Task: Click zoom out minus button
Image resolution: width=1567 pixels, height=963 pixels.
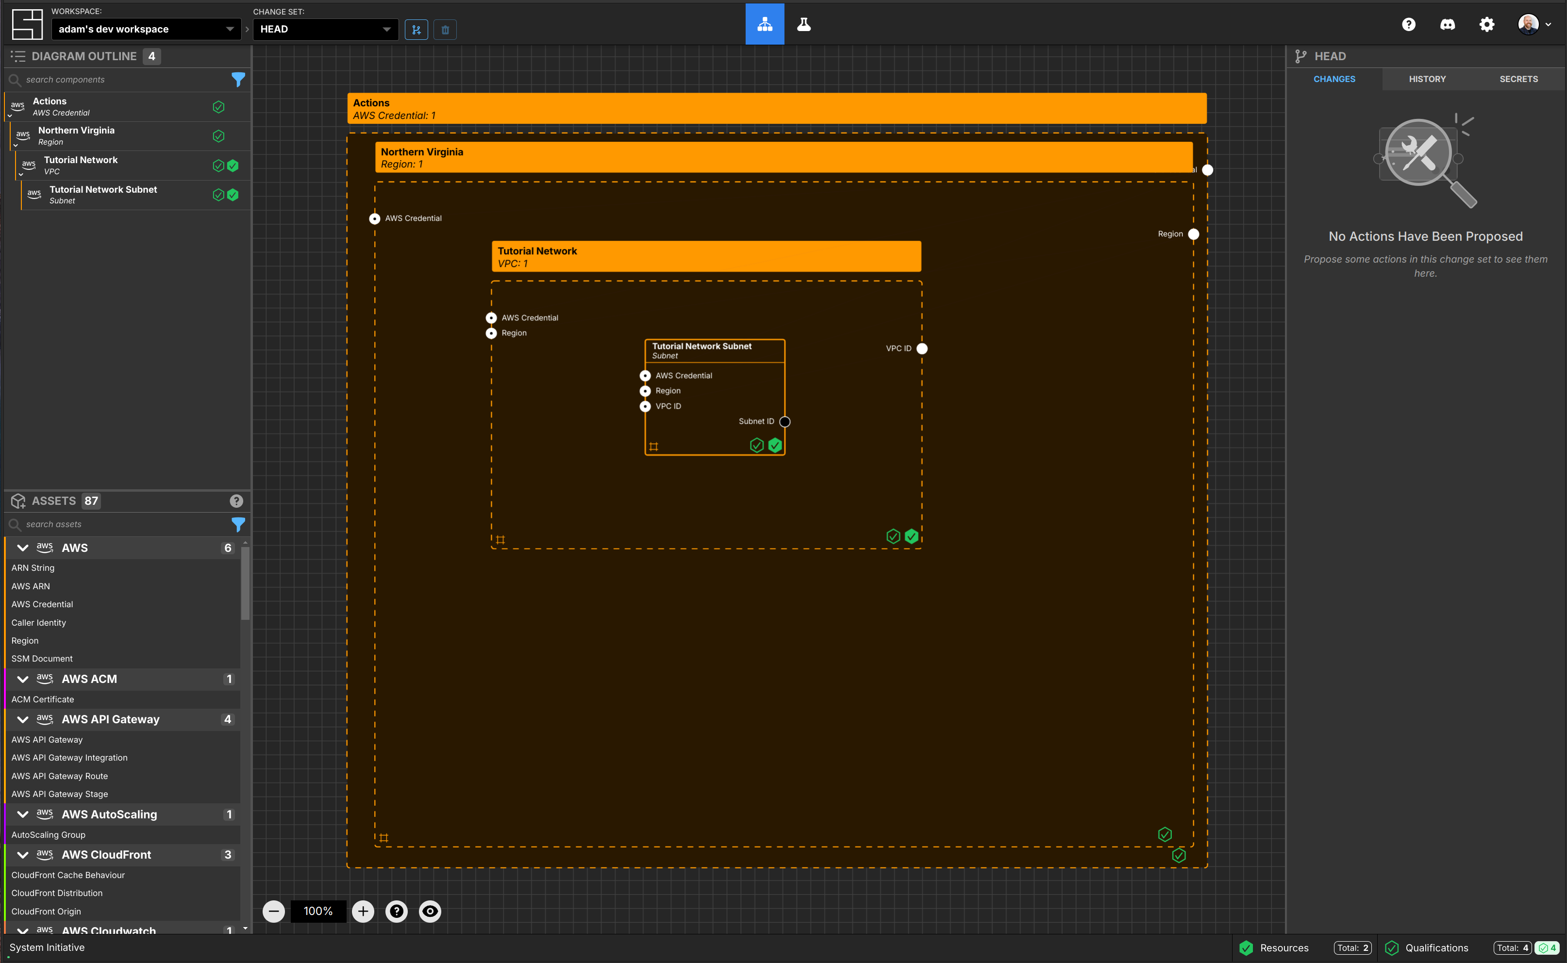Action: 274,911
